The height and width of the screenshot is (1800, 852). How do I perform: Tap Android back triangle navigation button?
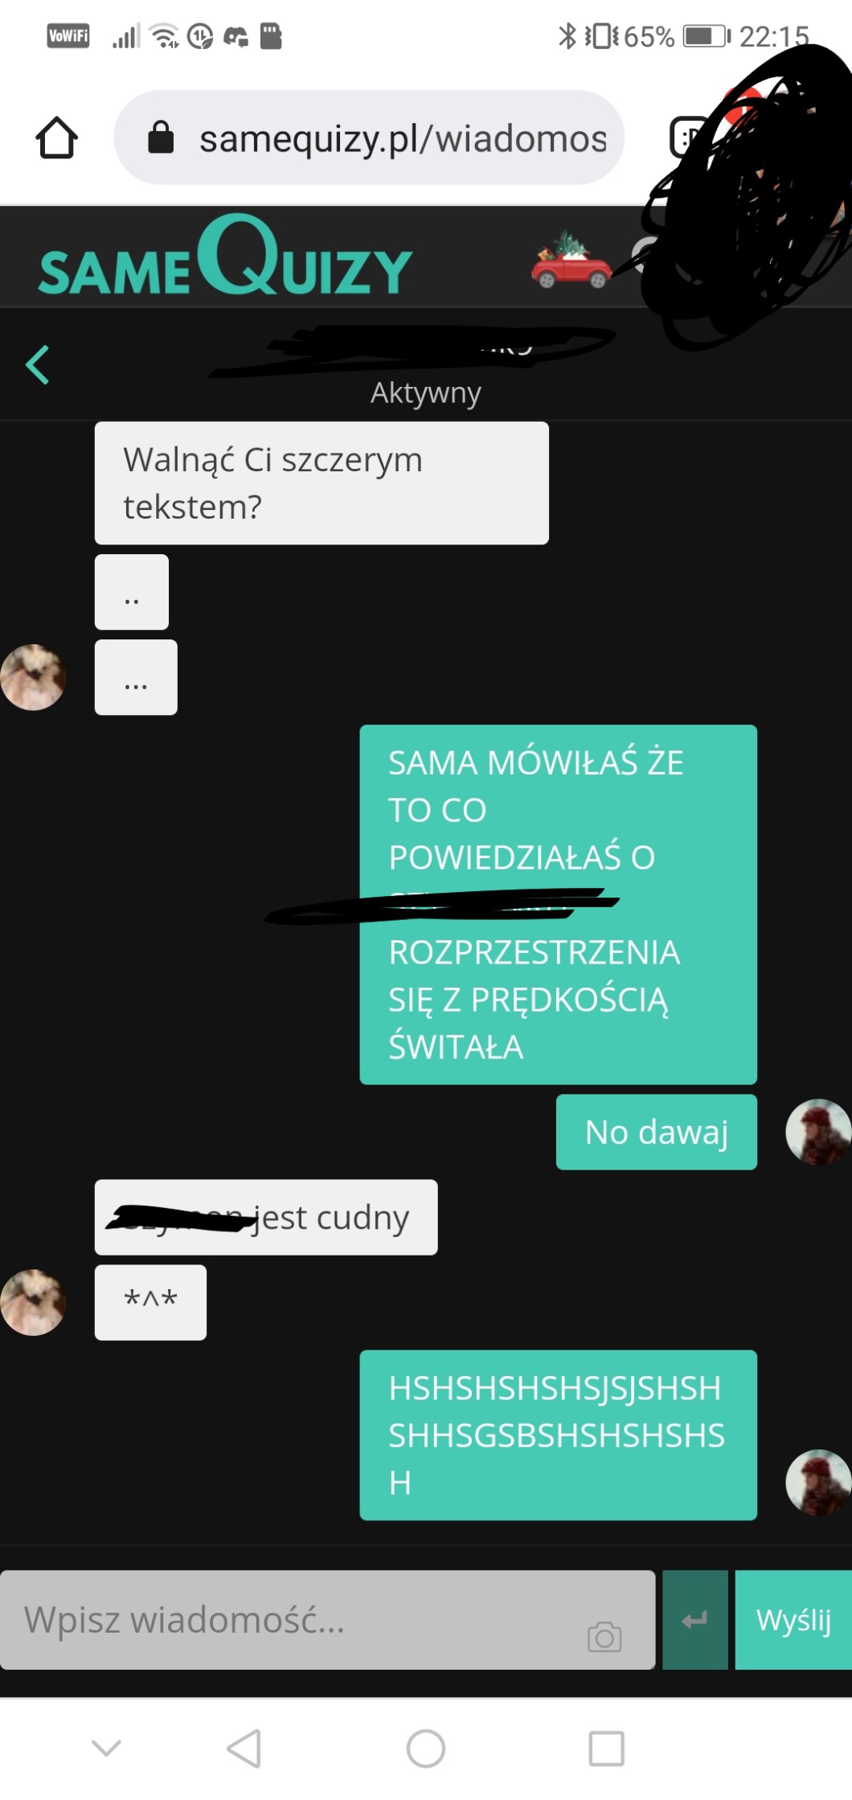click(x=244, y=1749)
